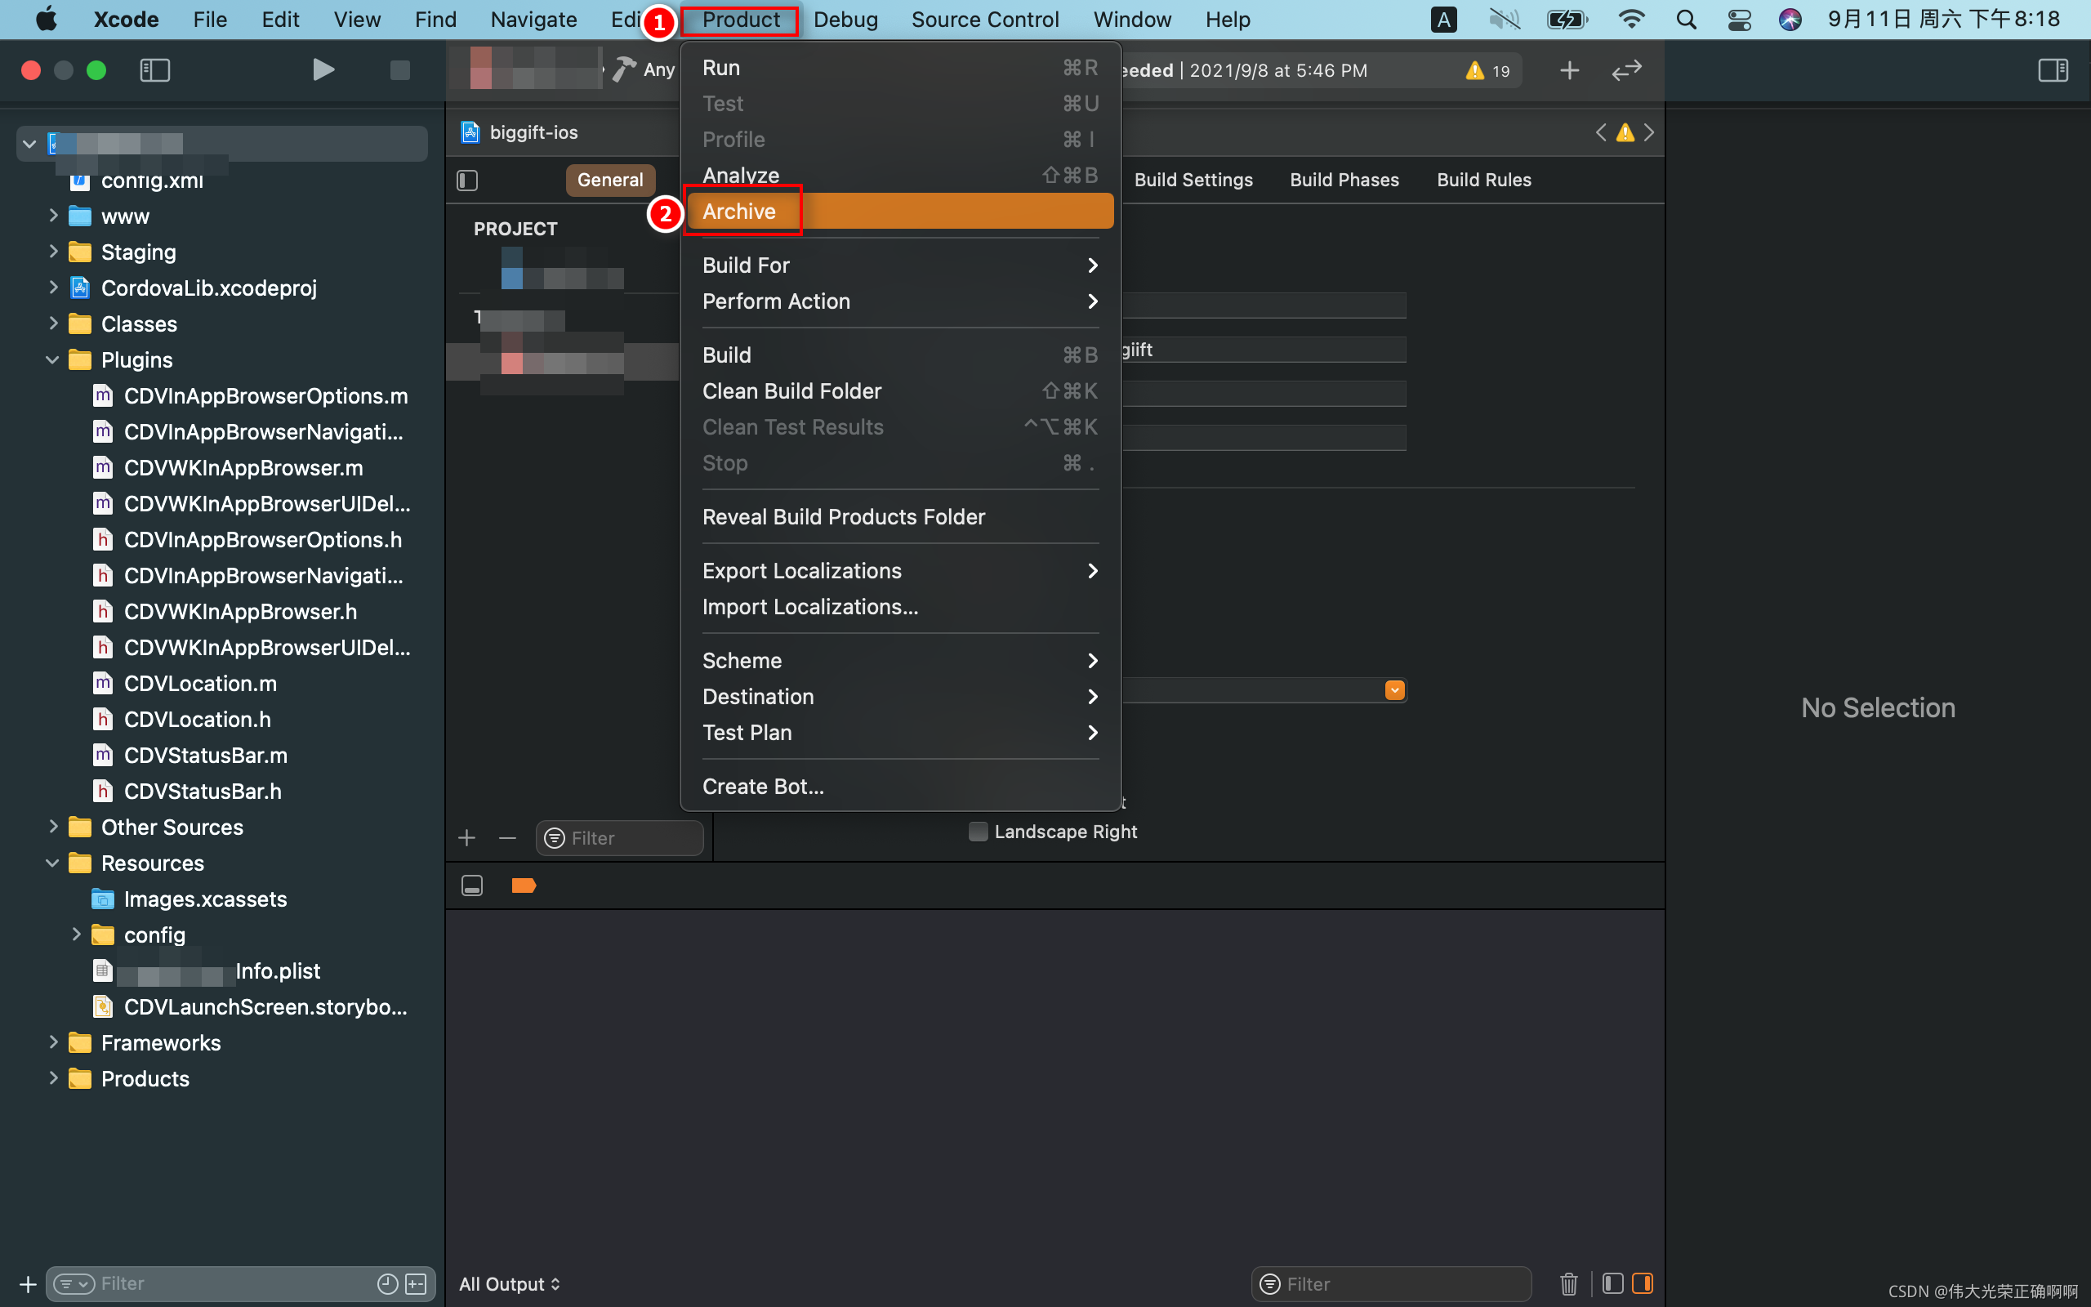
Task: Click the orange breakpoint tag icon
Action: coord(524,885)
